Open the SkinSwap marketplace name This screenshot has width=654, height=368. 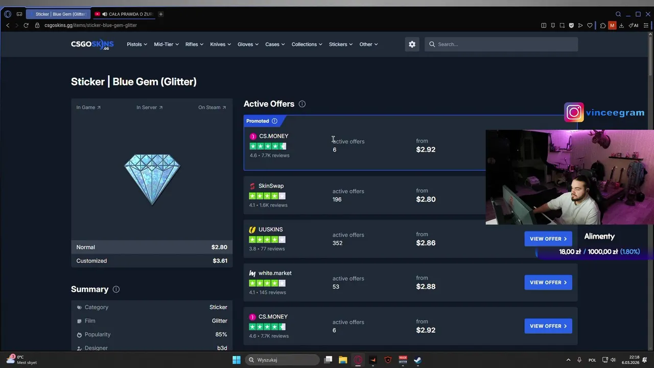pos(271,186)
